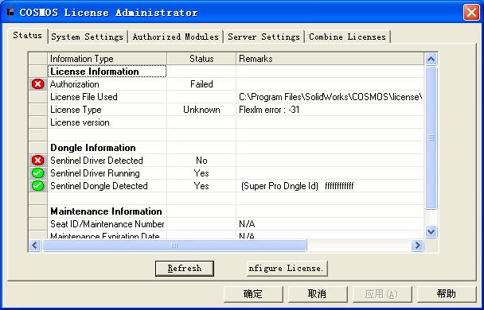Click the red error icon beside Sentinel Driver Detected
The height and width of the screenshot is (310, 484).
pos(38,161)
